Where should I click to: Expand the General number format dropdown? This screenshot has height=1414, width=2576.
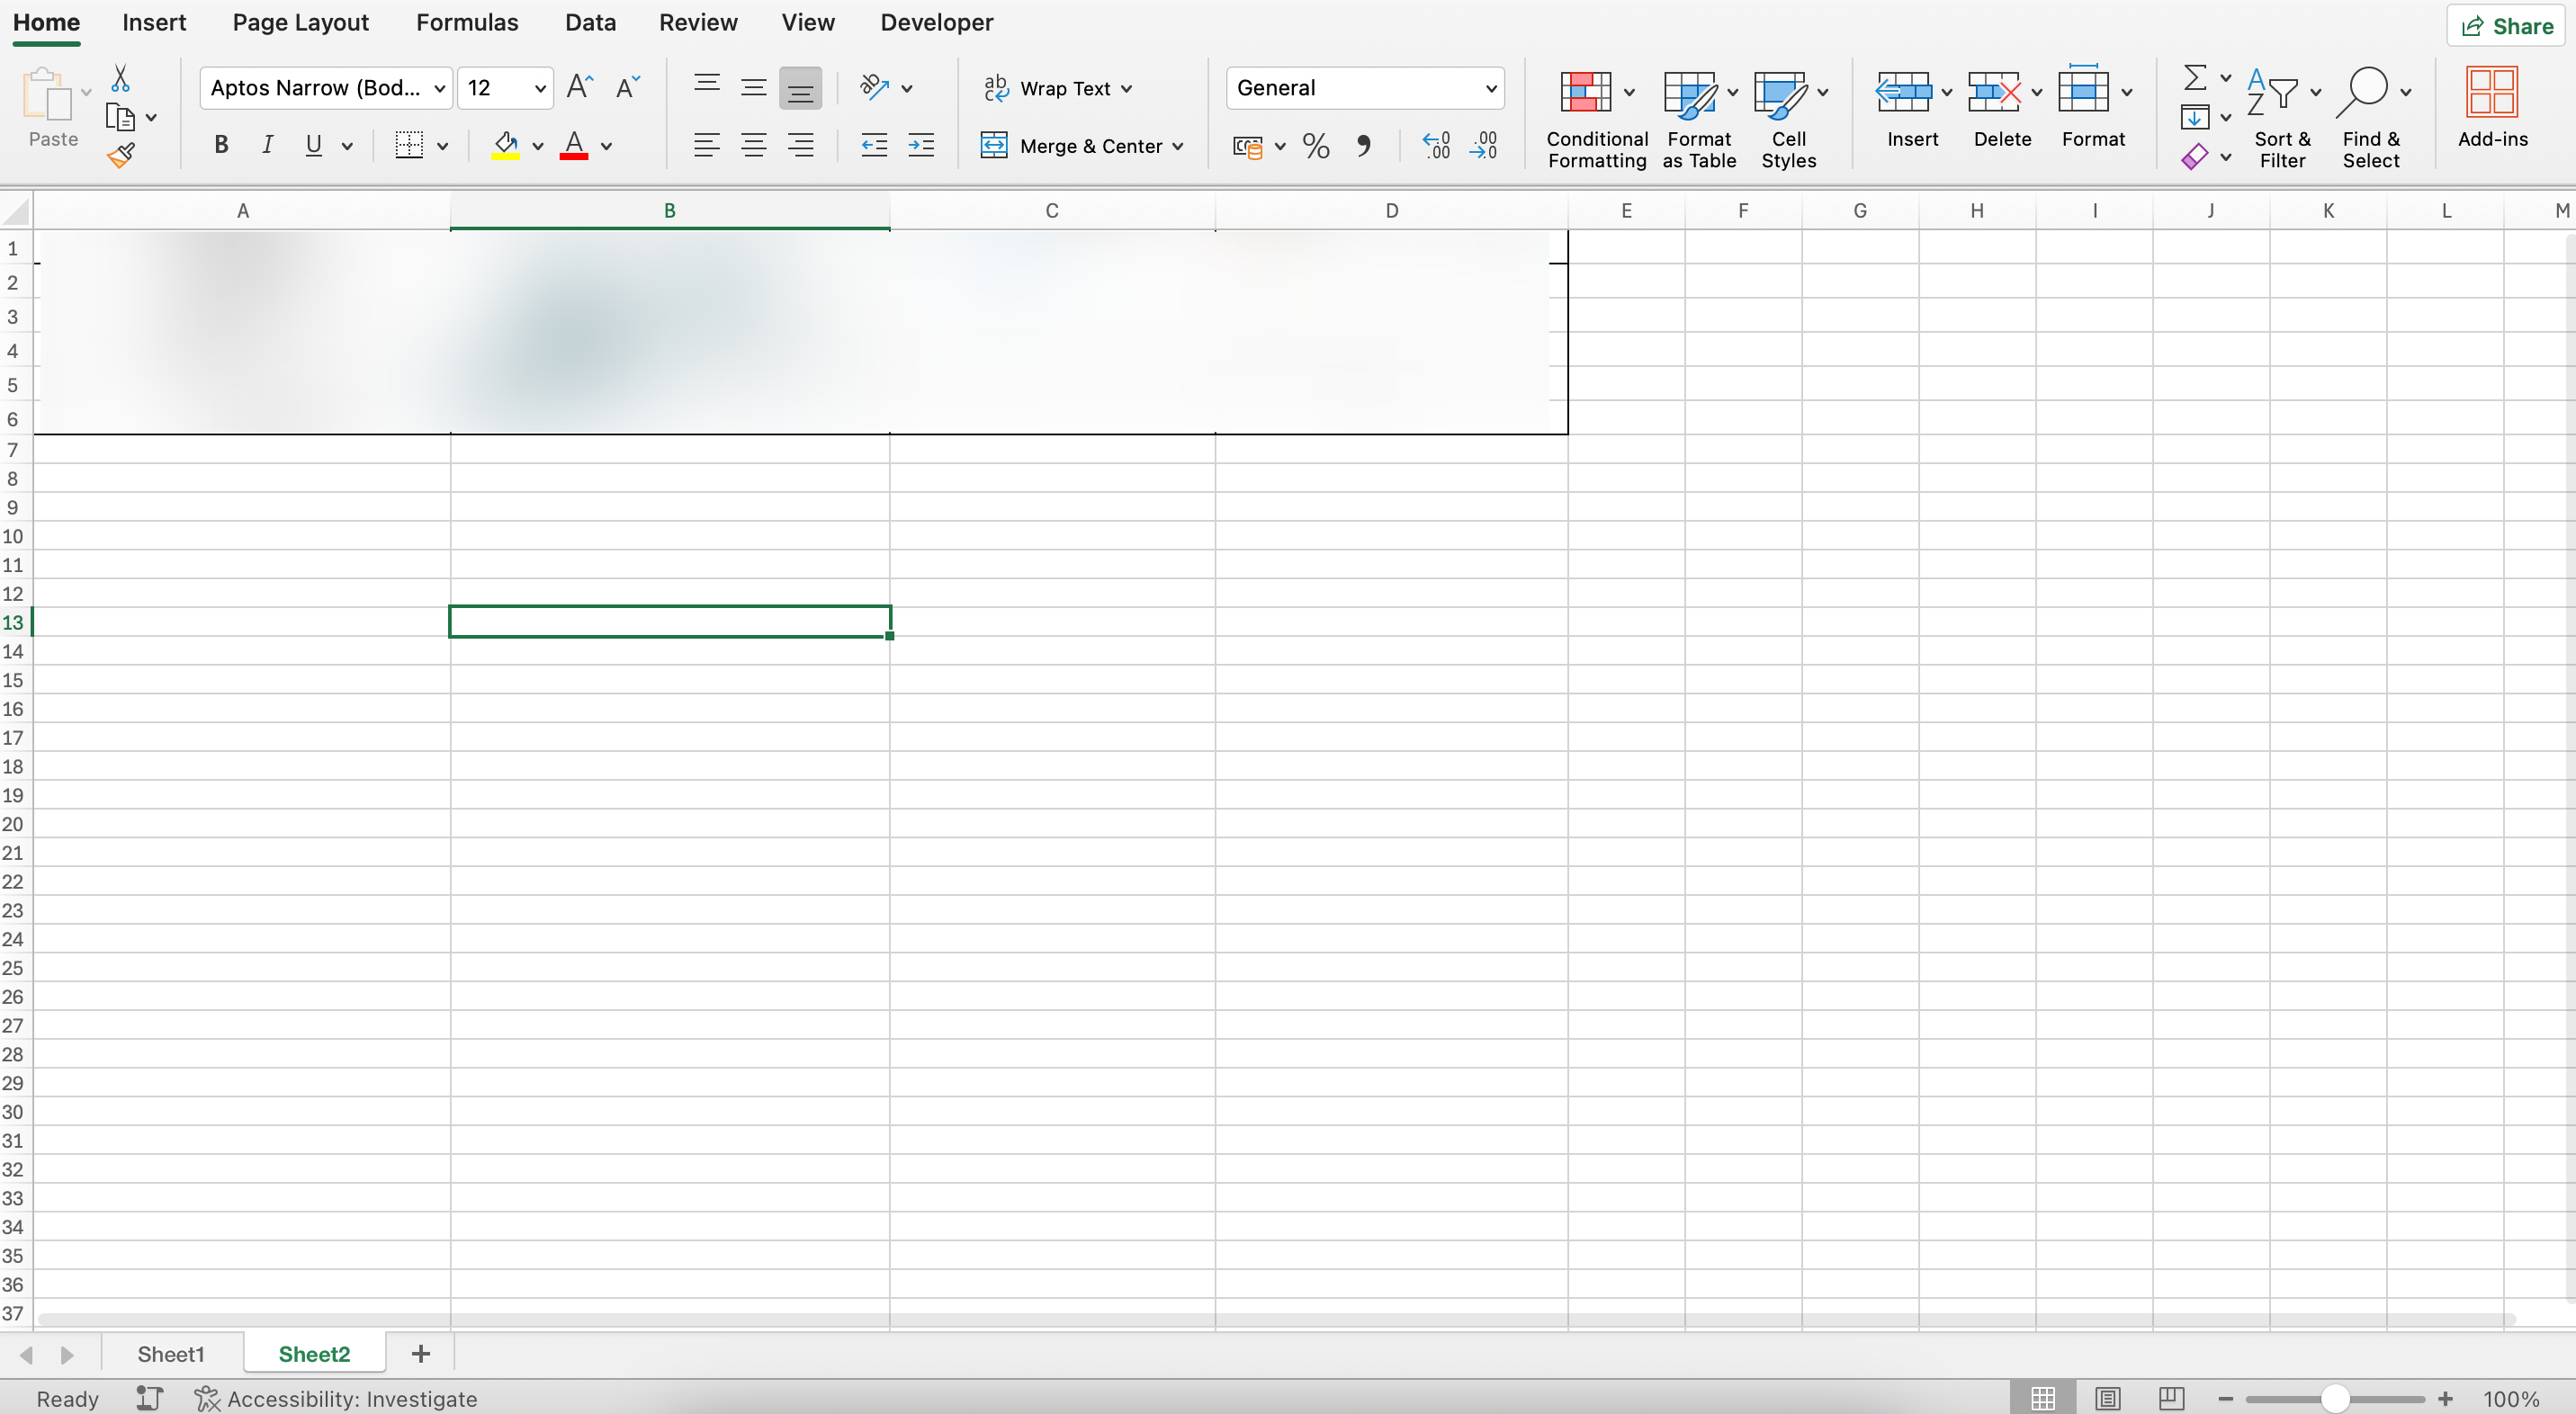point(1490,88)
